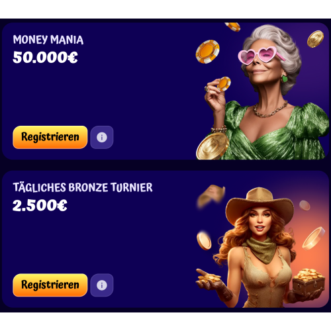
Task: Click the large orange poker chip
Action: (207, 52)
